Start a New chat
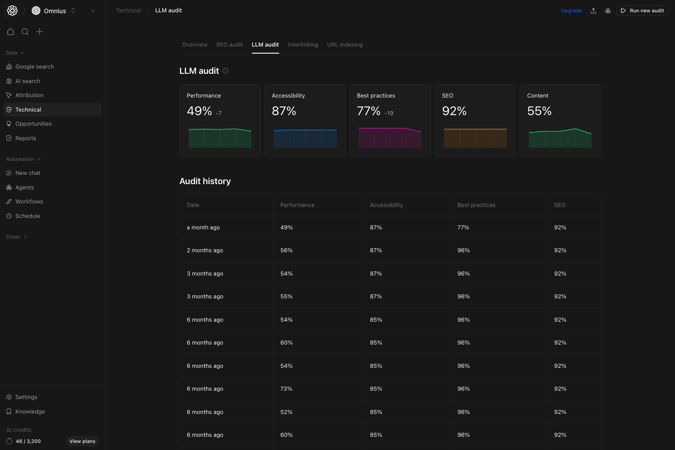Image resolution: width=675 pixels, height=450 pixels. 28,173
